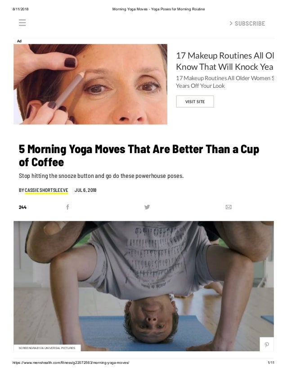Click the headstand yoga hero image
287x372 pixels.
pyautogui.click(x=143, y=286)
